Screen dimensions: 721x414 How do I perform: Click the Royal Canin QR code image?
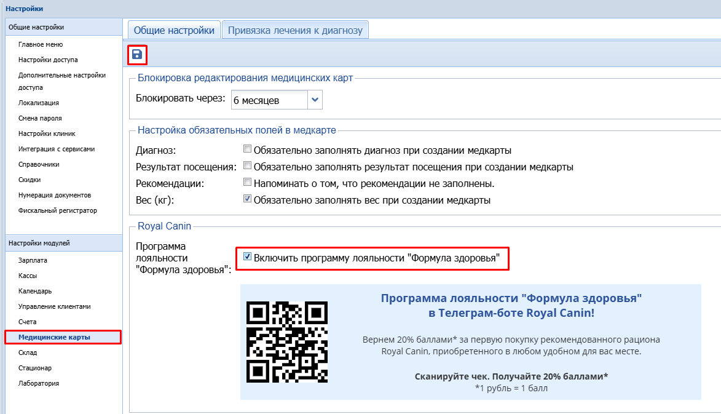tap(287, 342)
